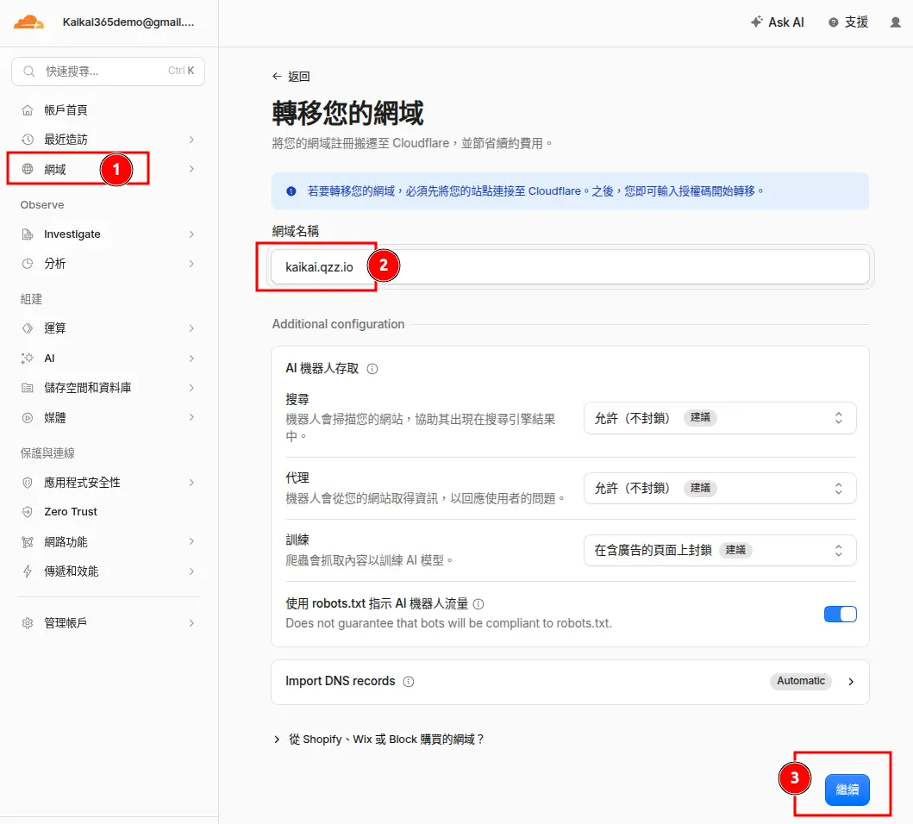Click the 網路功能 network icon
913x824 pixels.
[28, 541]
